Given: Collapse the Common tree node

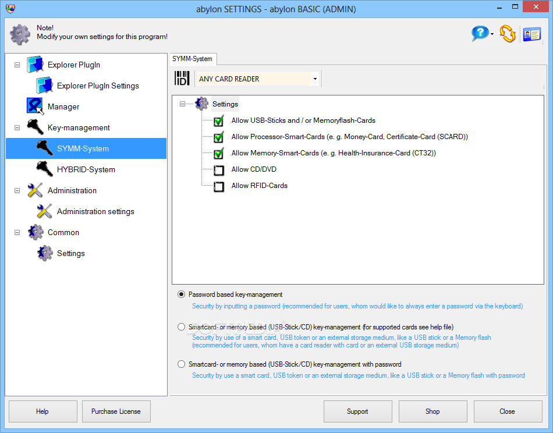Looking at the screenshot, I should pyautogui.click(x=17, y=232).
